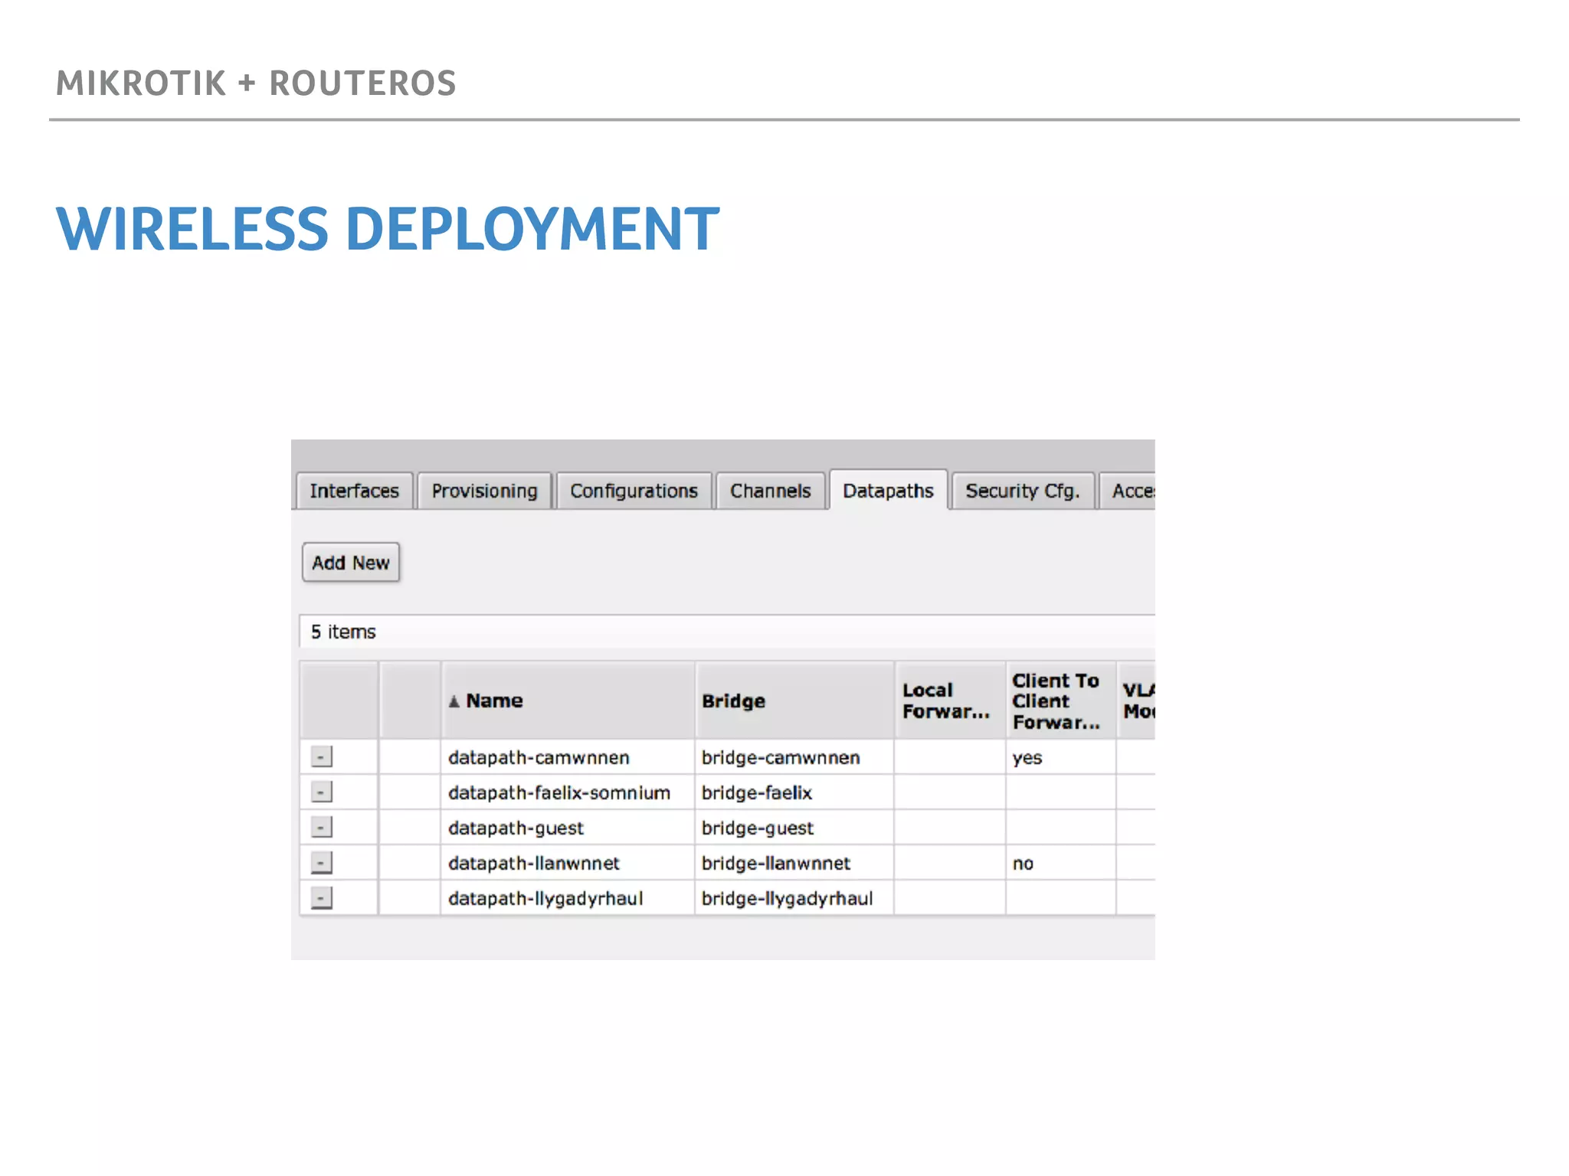Open the Provisioning tab
Image resolution: width=1569 pixels, height=1176 pixels.
pos(484,491)
